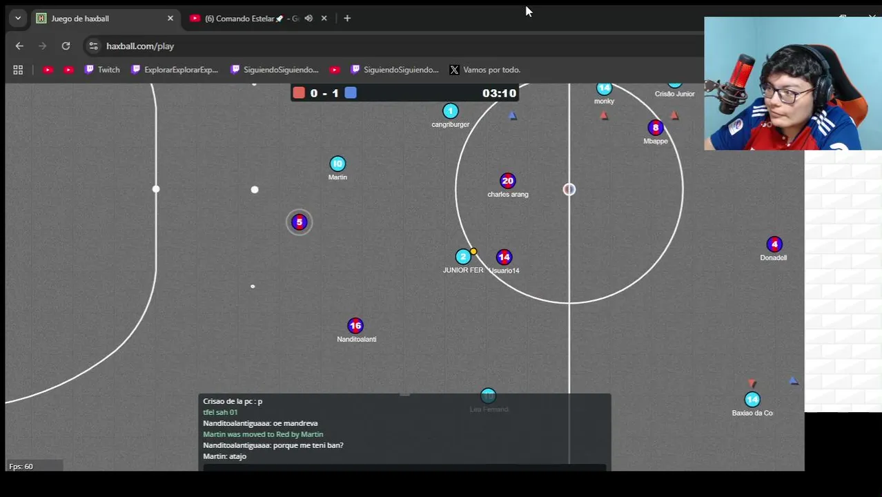
Task: Open the apps grid in bookmarks bar
Action: click(18, 70)
